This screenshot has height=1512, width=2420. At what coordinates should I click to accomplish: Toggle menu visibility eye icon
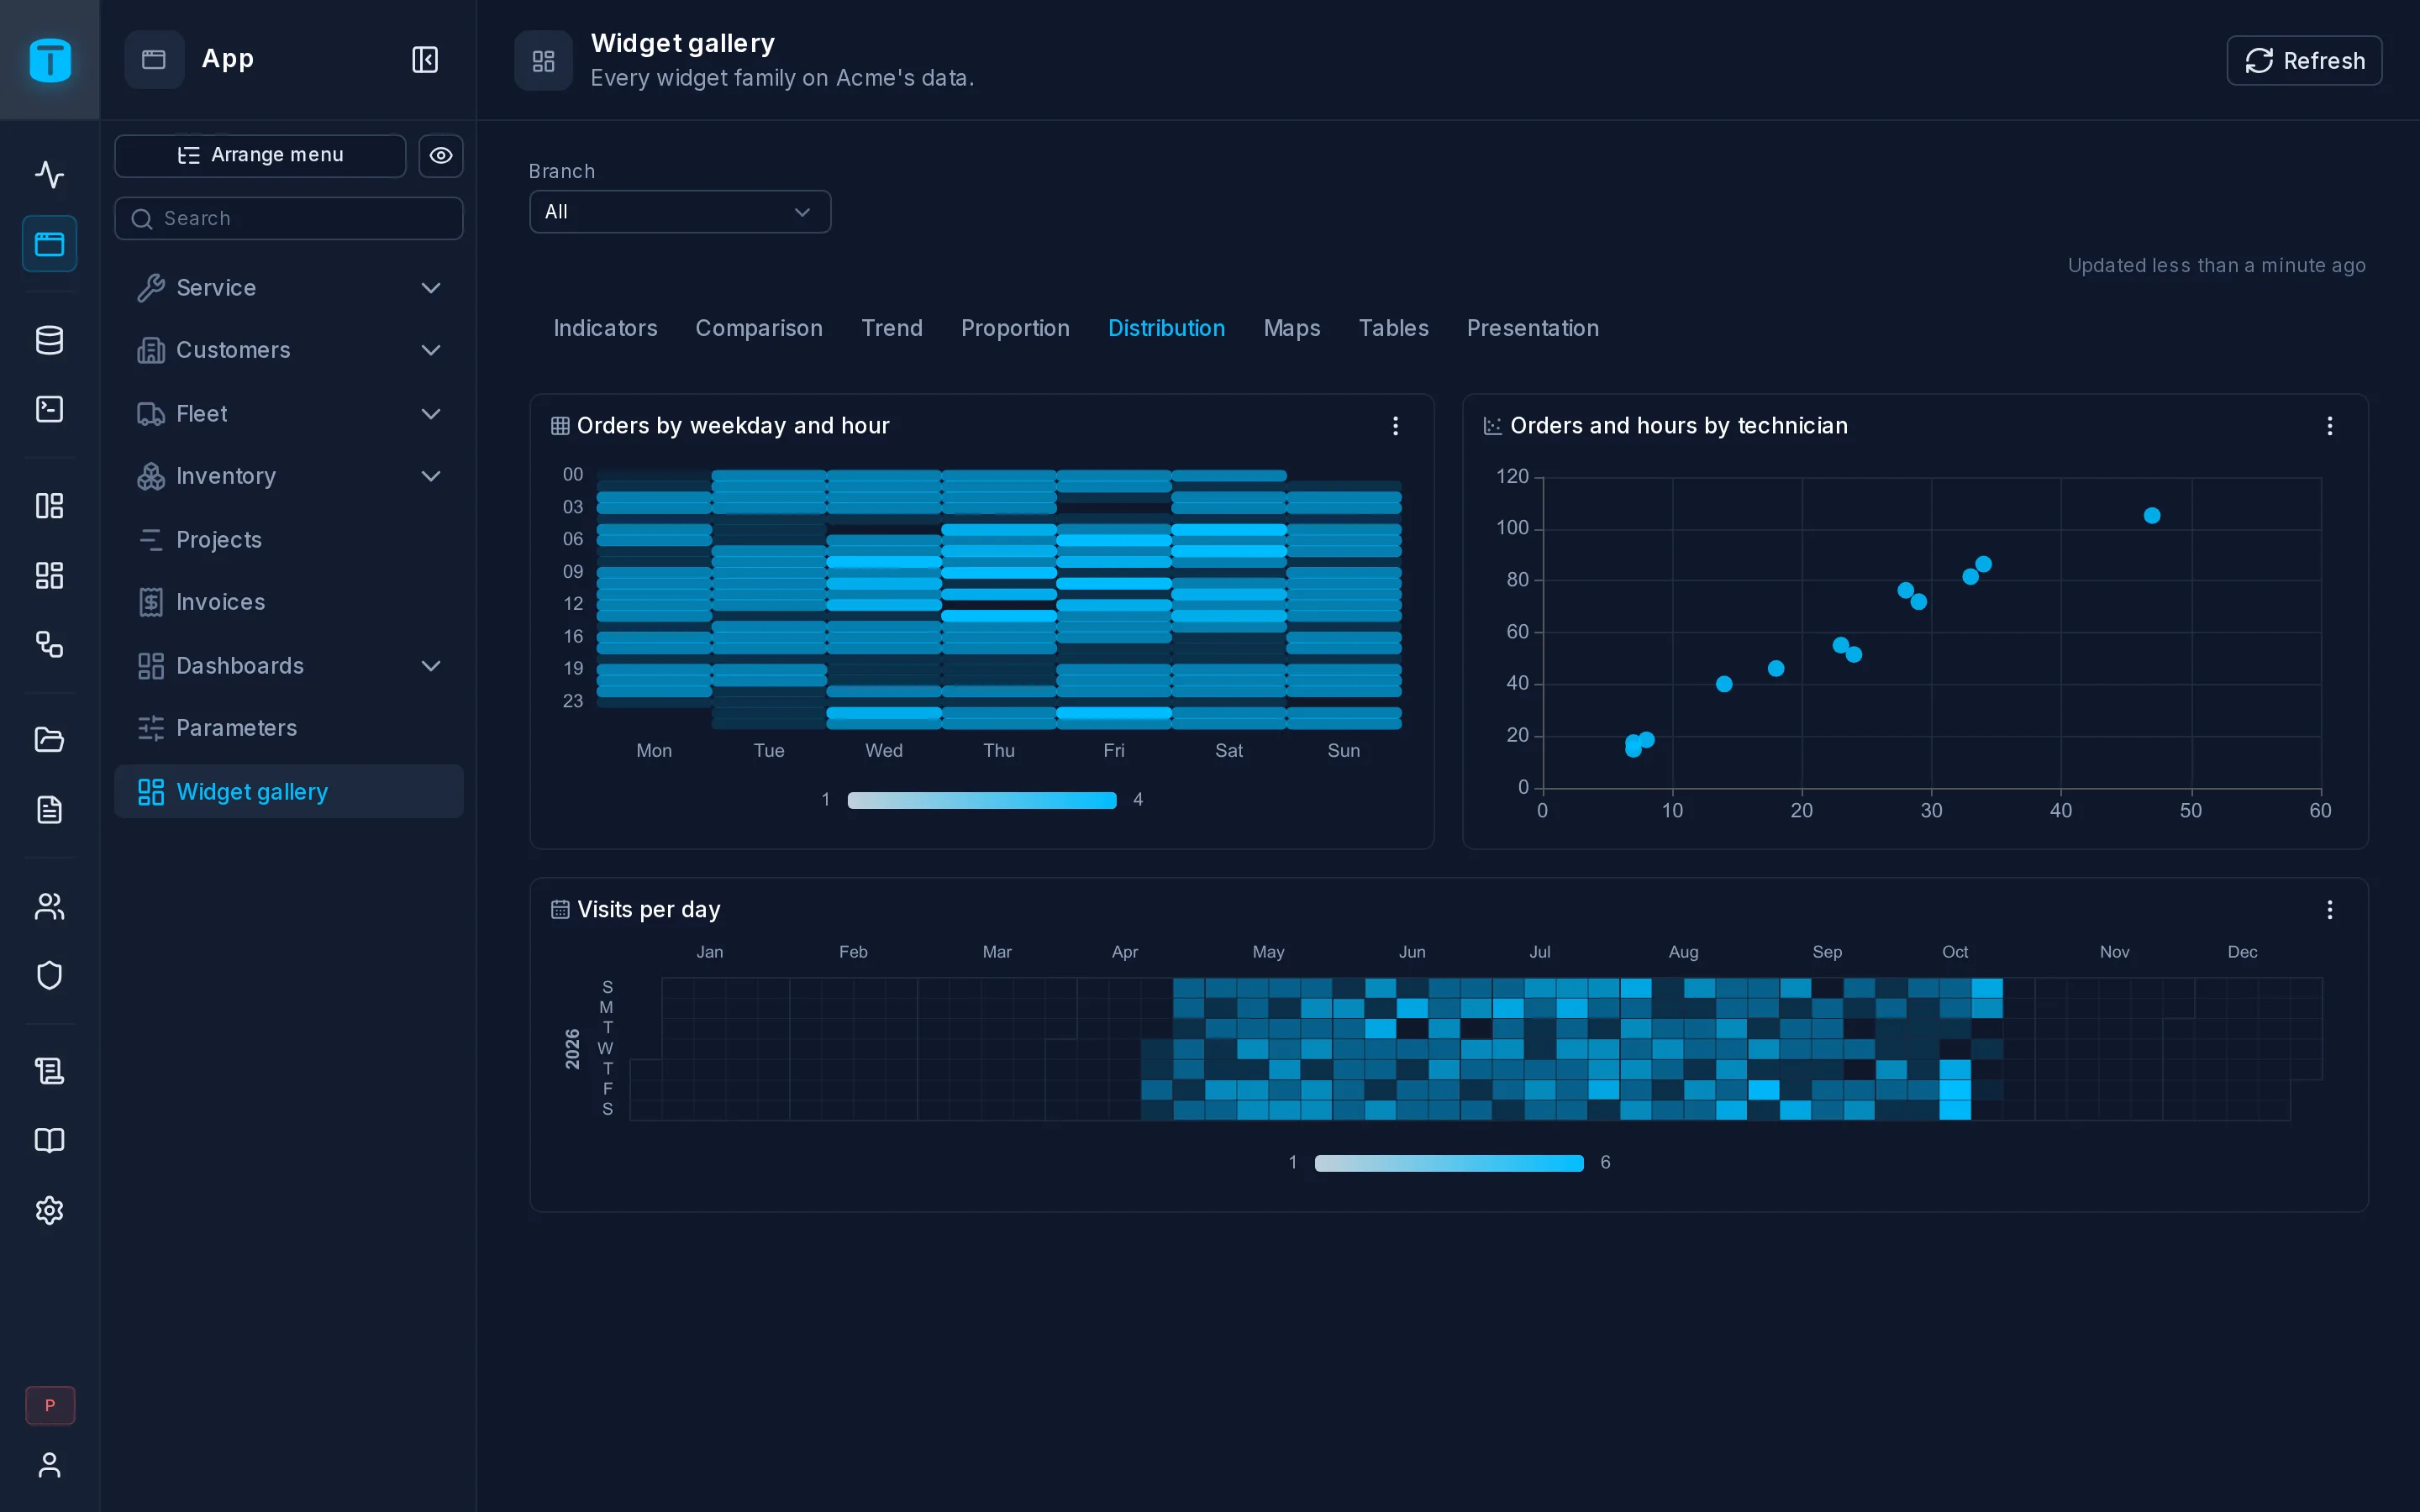click(441, 156)
